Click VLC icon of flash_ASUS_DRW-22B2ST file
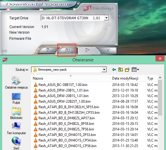Image resolution: width=166 pixels, height=150 pixels. (x=36, y=101)
